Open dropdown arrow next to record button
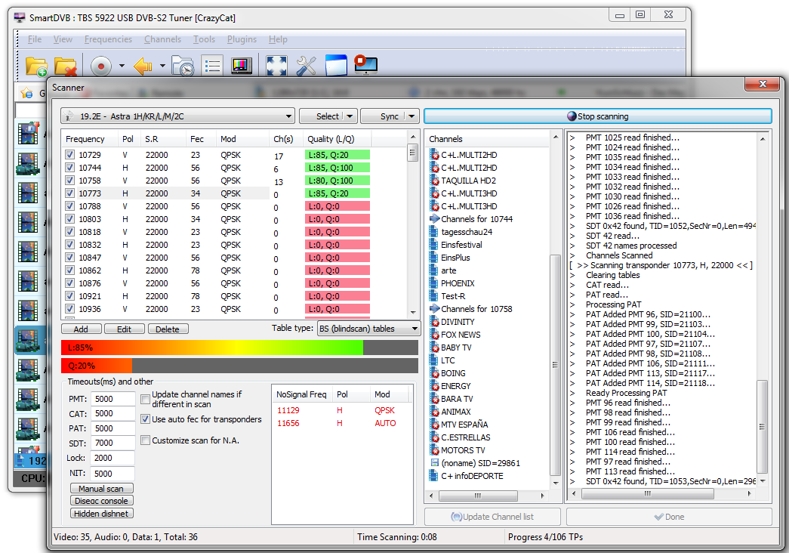This screenshot has width=789, height=553. point(122,66)
